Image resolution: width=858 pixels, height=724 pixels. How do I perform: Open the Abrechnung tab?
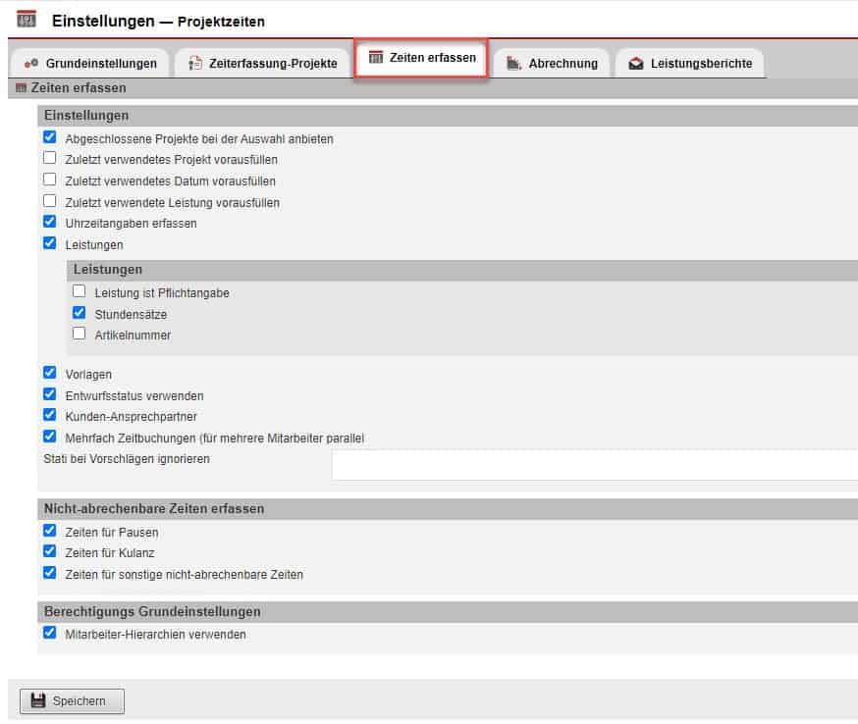click(552, 64)
